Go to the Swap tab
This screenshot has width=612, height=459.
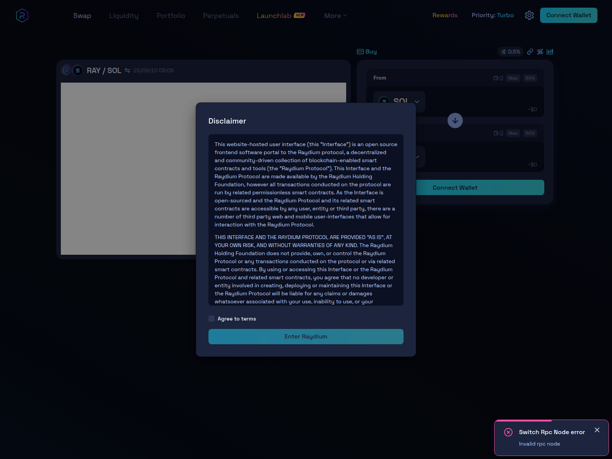pyautogui.click(x=82, y=16)
